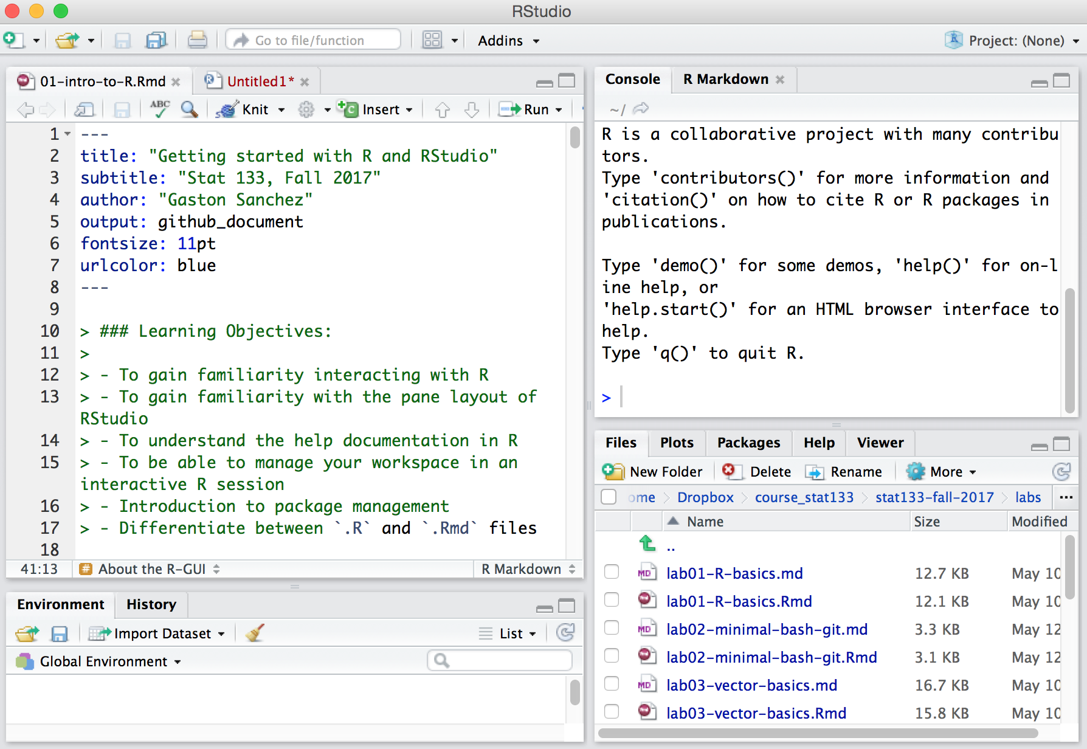Click the New Folder button

(652, 472)
